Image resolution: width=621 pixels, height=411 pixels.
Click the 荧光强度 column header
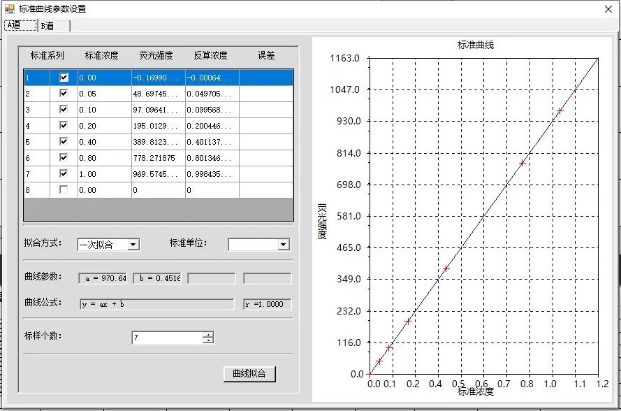(156, 55)
